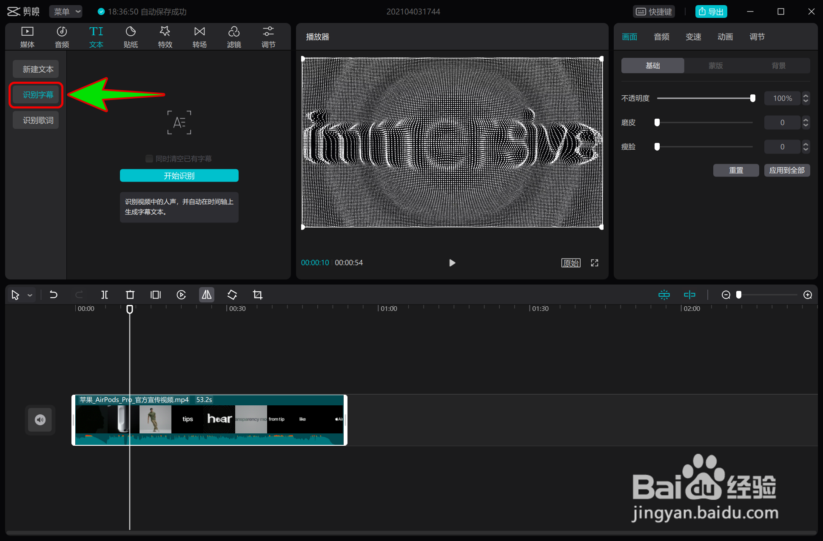Open the 滤镜 filters panel
Viewport: 823px width, 541px height.
(234, 37)
